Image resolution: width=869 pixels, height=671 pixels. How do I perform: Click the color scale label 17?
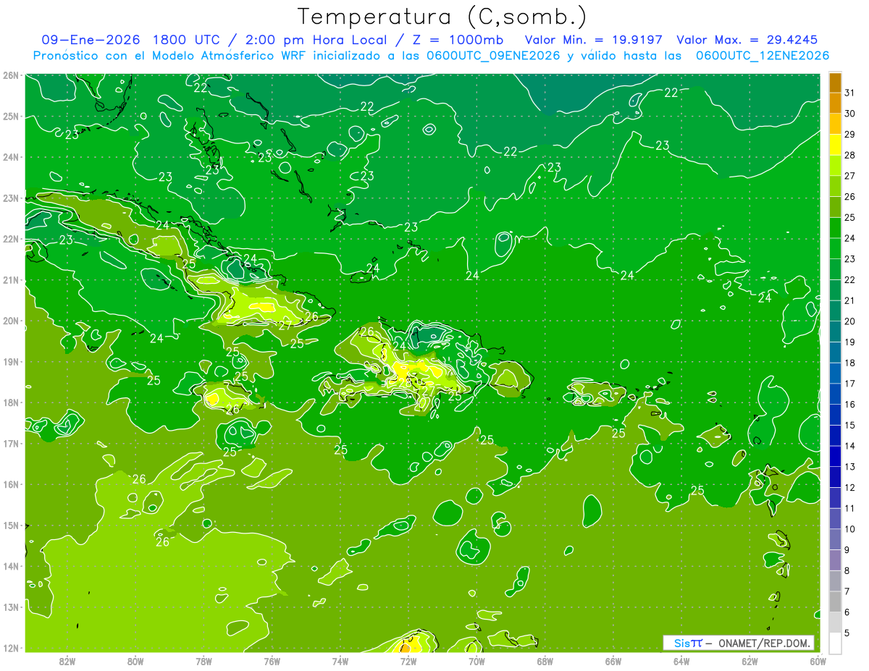[849, 384]
